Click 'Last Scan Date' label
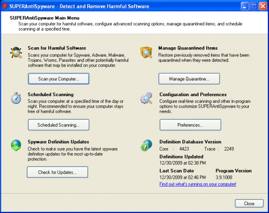Screen dimensions: 269x213 (177, 170)
